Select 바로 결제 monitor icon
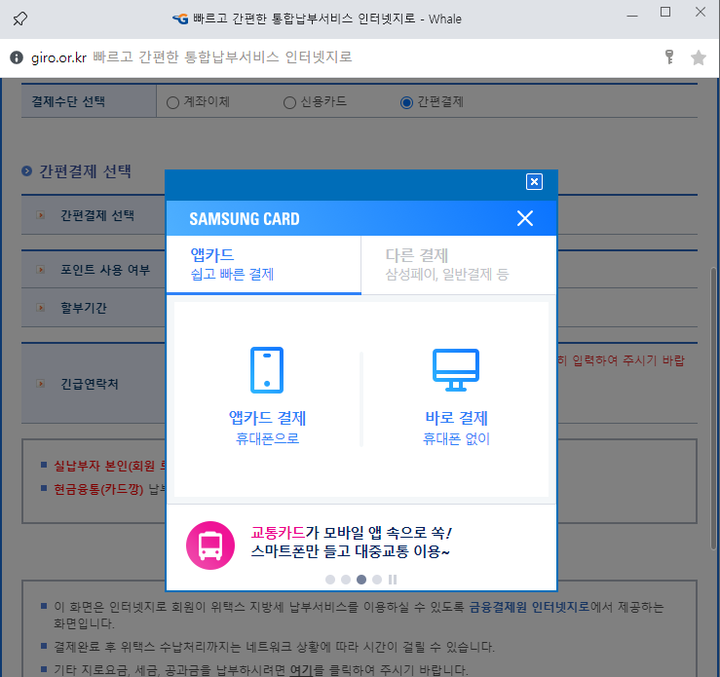Image resolution: width=720 pixels, height=677 pixels. pos(456,370)
